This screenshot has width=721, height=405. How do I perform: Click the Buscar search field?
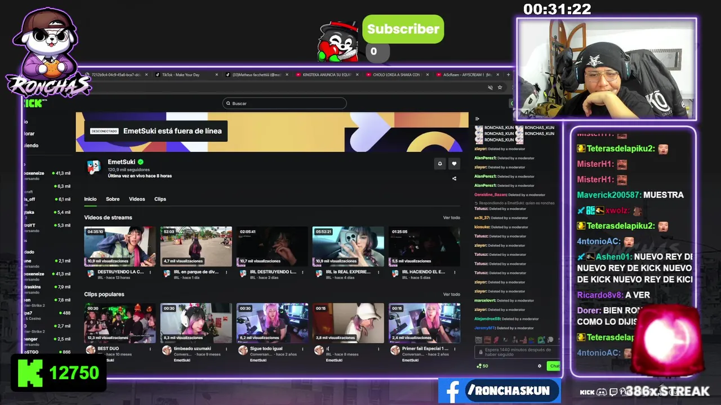coord(284,103)
